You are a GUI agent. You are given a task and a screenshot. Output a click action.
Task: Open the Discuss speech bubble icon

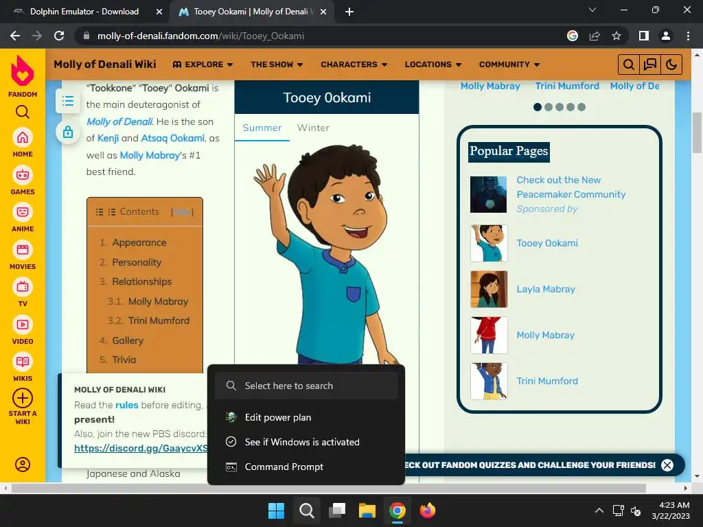650,65
